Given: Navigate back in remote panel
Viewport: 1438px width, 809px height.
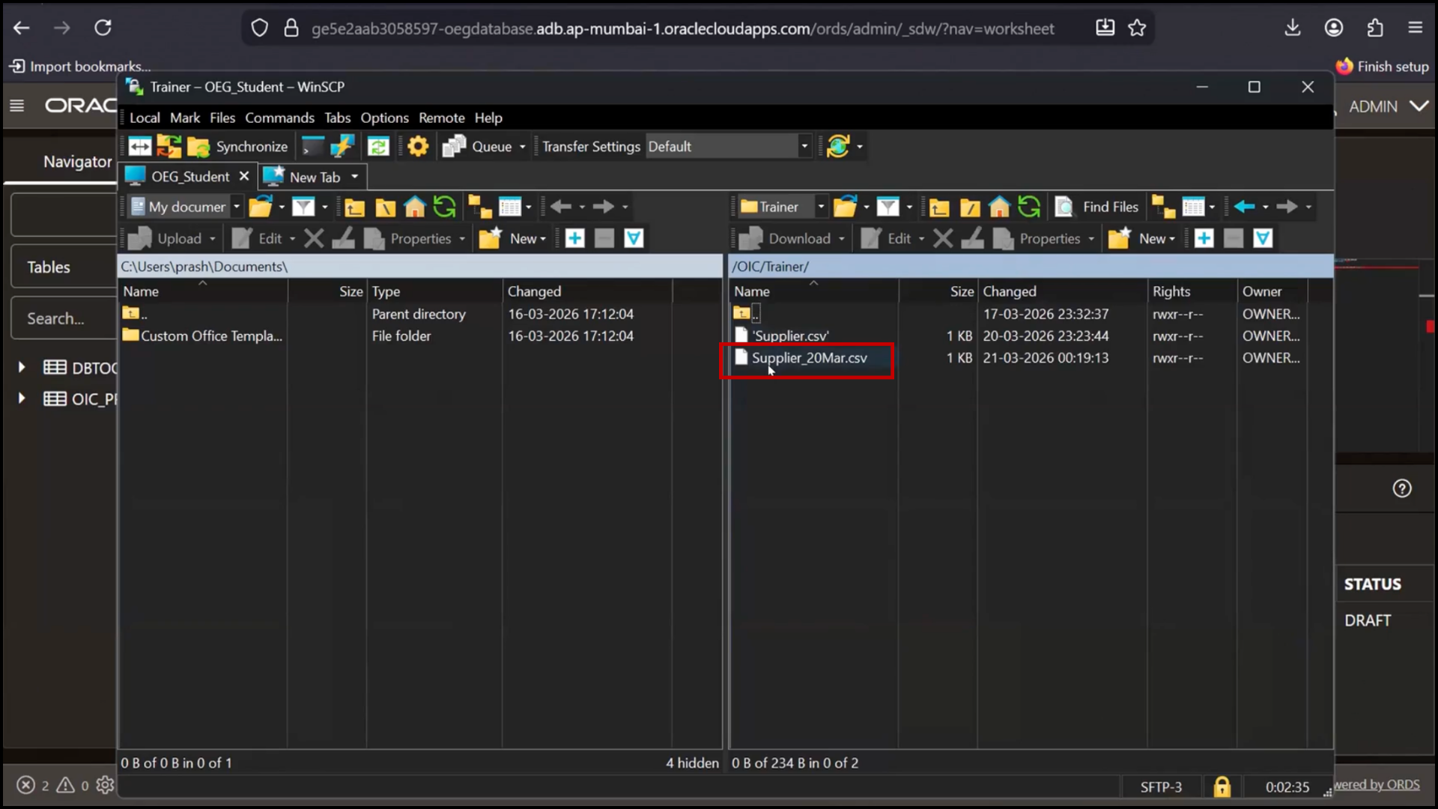Looking at the screenshot, I should [x=1244, y=207].
